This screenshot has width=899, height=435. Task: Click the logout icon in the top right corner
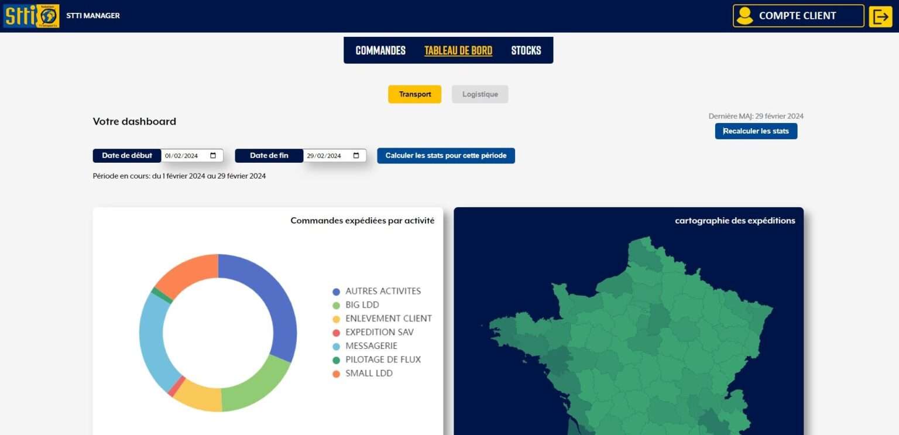coord(881,16)
